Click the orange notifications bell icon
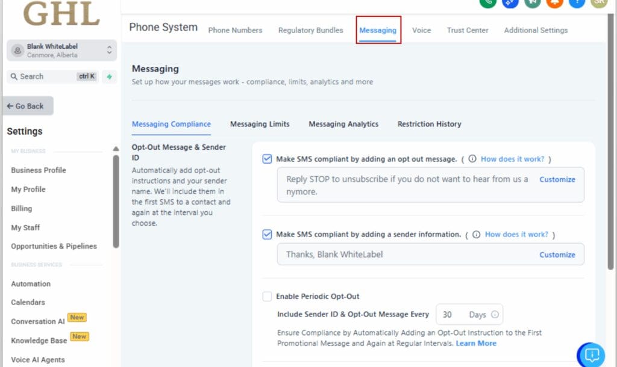This screenshot has width=617, height=367. tap(555, 3)
